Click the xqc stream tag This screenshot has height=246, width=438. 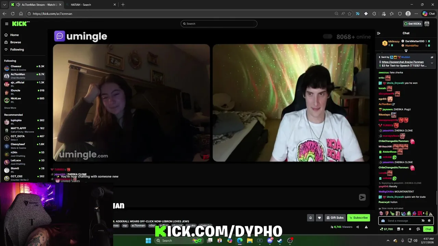[x=125, y=225]
